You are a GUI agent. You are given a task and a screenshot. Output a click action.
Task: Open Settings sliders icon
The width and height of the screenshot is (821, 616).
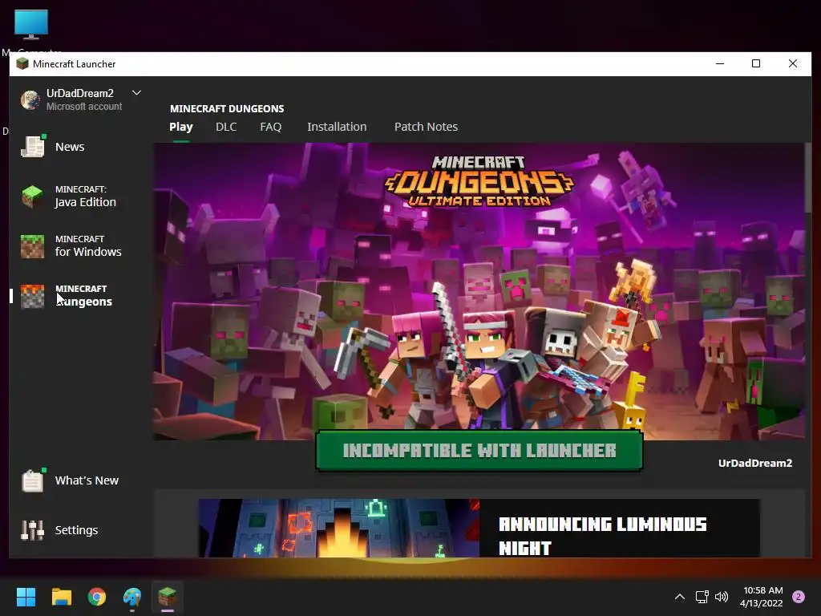(32, 530)
